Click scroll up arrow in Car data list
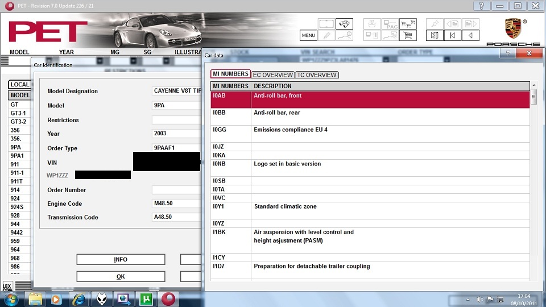Image resolution: width=546 pixels, height=307 pixels. click(x=534, y=85)
